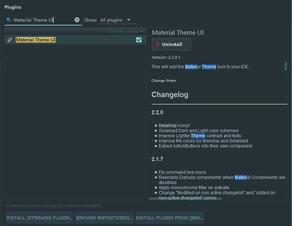292x226 pixels.
Task: Click the Changelog heading
Action: [x=170, y=95]
